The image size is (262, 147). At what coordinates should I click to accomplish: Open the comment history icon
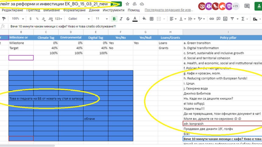click(x=247, y=6)
